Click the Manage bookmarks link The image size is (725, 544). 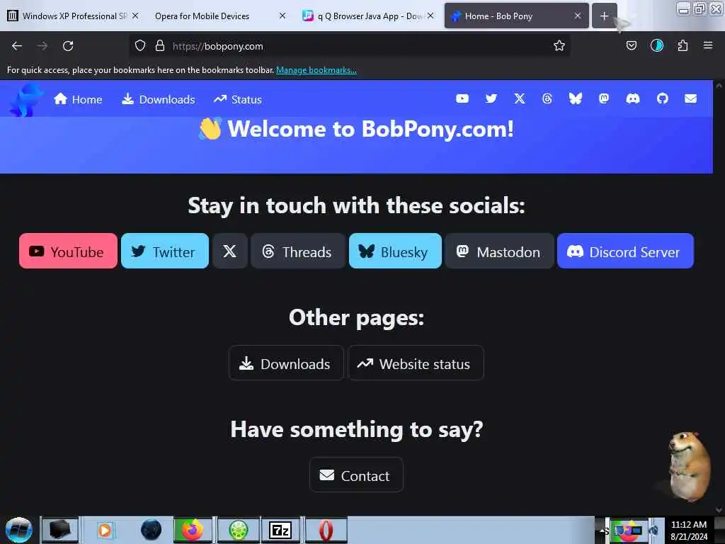coord(316,70)
